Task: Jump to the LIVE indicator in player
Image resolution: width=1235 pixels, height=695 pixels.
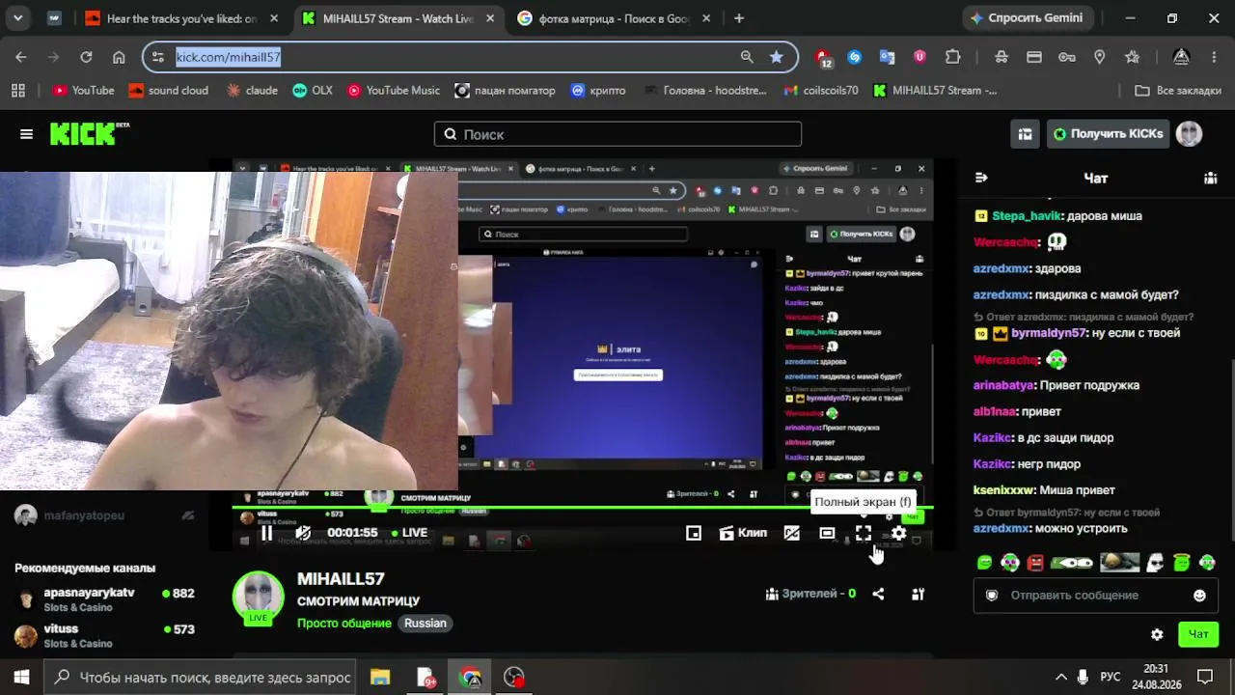Action: coord(409,533)
